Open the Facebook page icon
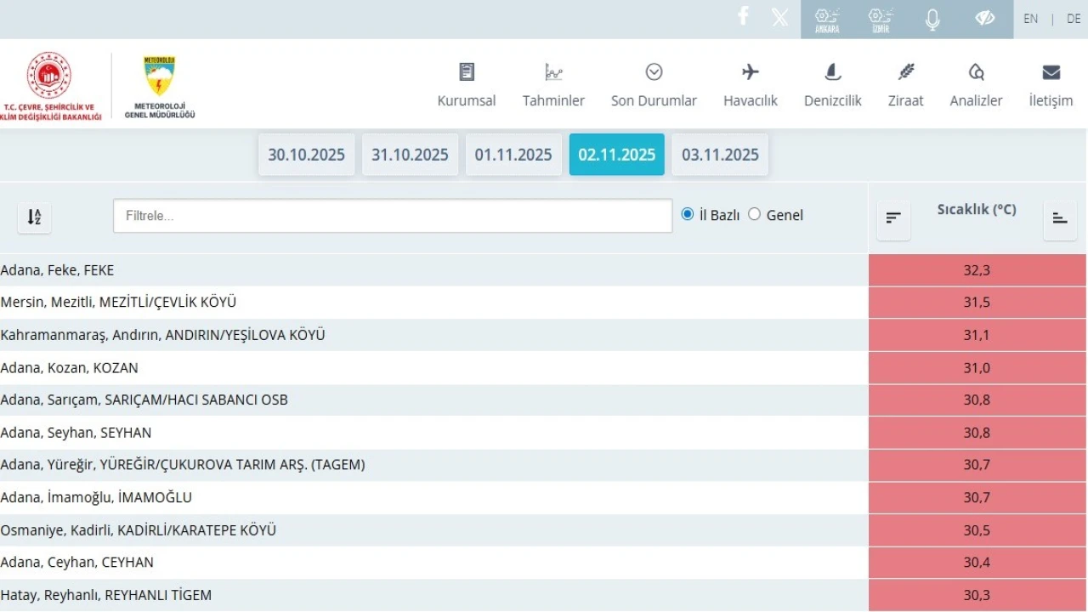1088x612 pixels. [743, 17]
